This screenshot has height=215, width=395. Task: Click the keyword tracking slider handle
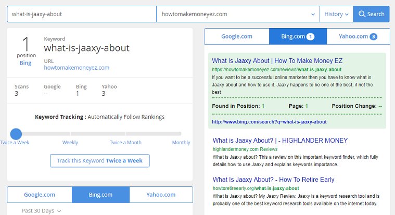(x=16, y=134)
